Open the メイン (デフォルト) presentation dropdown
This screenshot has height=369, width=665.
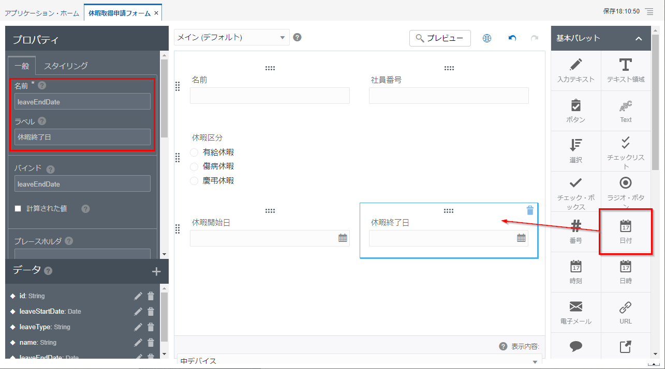231,37
